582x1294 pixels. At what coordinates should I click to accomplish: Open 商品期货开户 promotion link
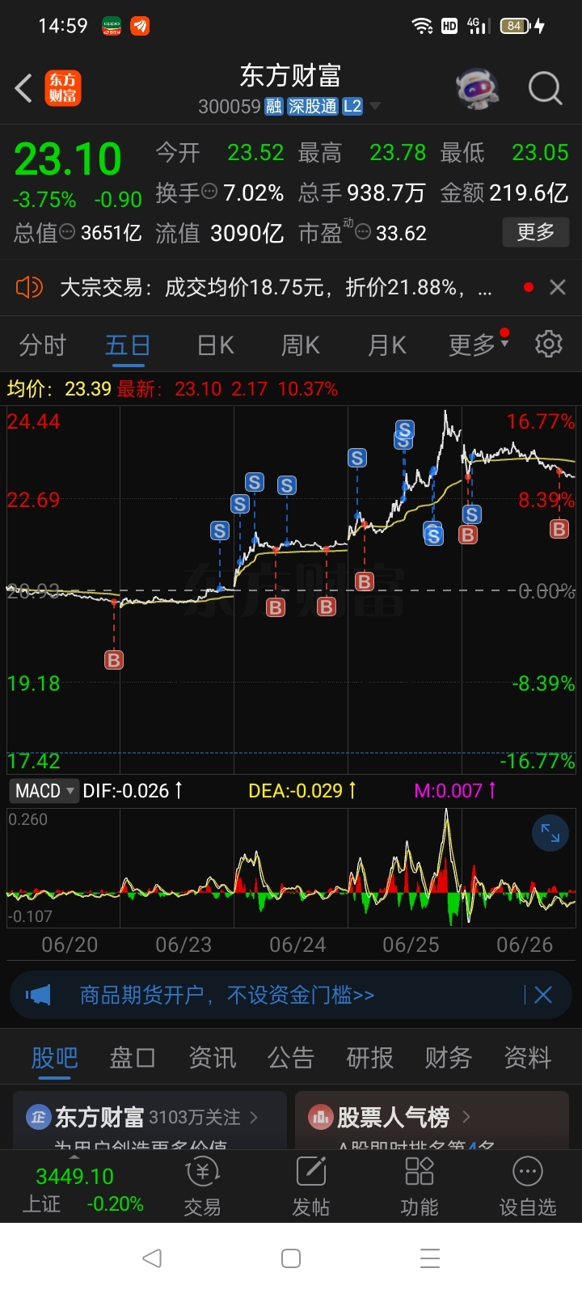point(227,995)
